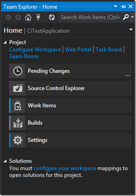Open the Settings gear tile
Viewport: 136px width, 196px height.
[x=18, y=140]
